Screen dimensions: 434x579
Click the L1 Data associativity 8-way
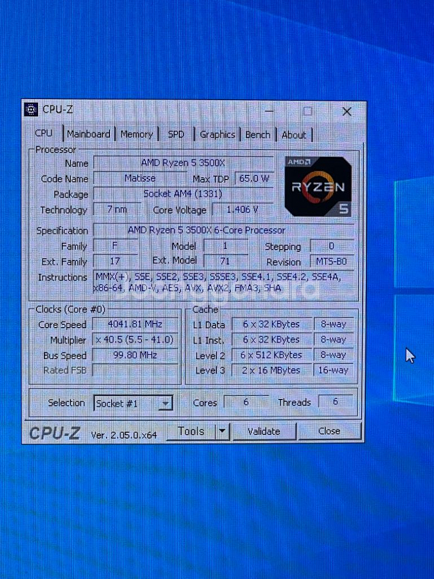click(334, 324)
